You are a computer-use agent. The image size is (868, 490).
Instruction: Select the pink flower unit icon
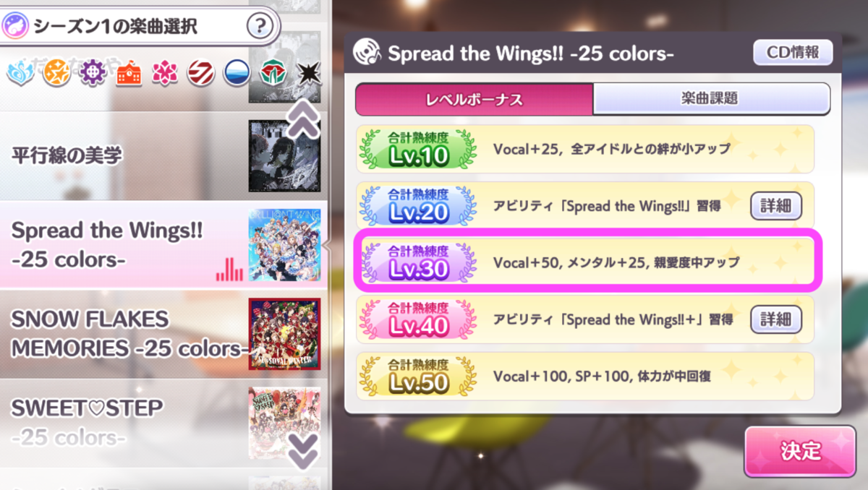(165, 72)
